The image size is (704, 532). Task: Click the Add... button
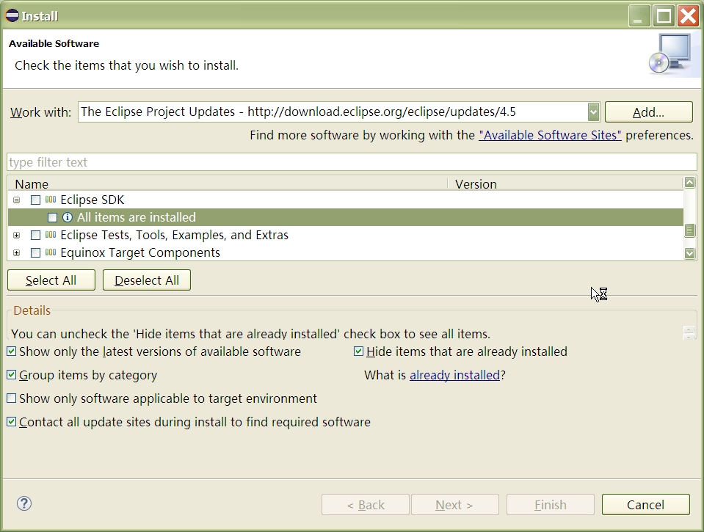(648, 112)
